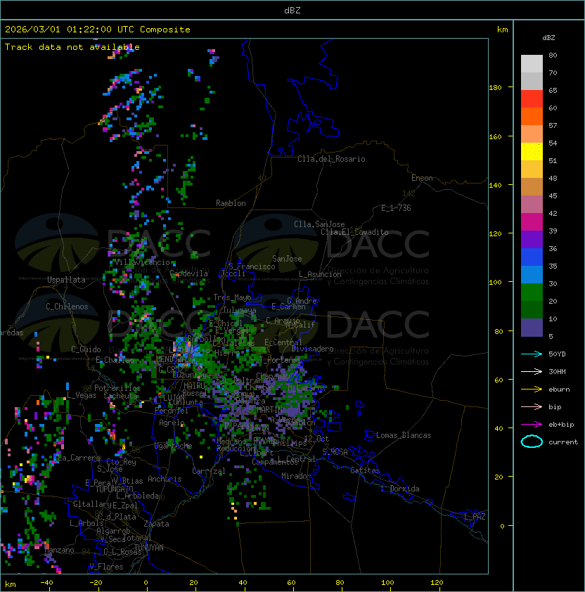
Task: Click the 'La_Carrera' label on the map
Action: pos(79,458)
